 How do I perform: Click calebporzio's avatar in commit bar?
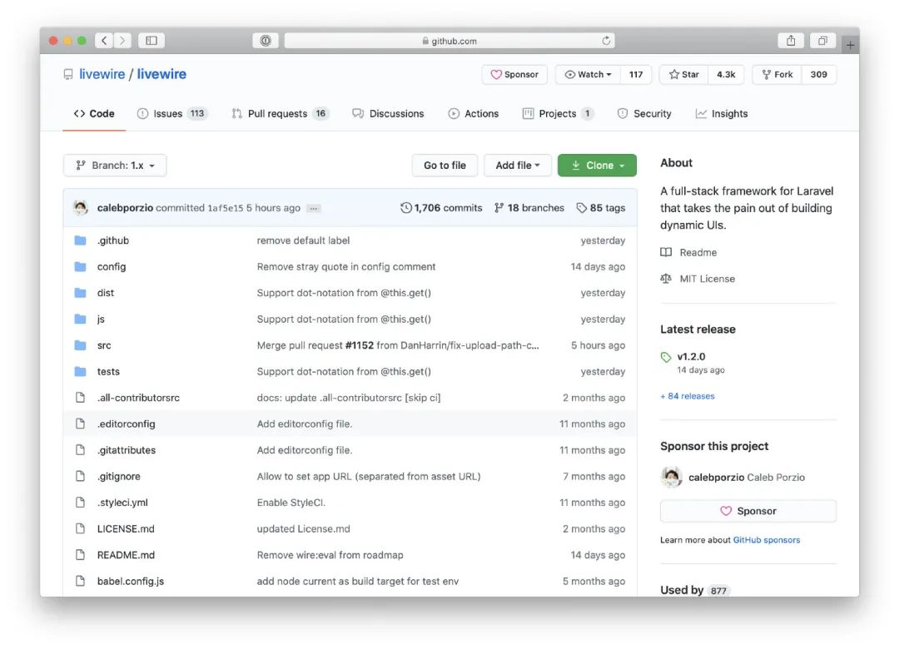pyautogui.click(x=81, y=207)
